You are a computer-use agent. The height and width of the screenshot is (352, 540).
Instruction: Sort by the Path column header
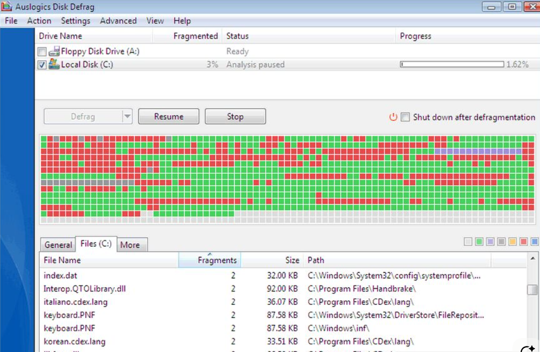[x=397, y=260]
